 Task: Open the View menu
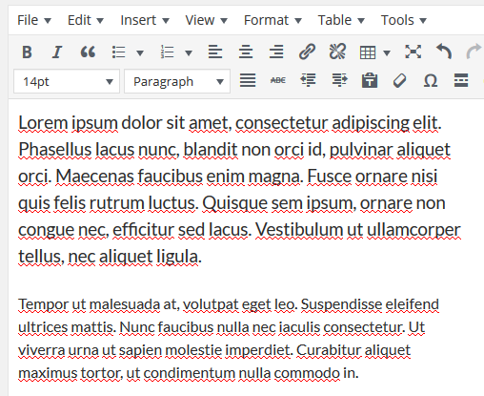click(206, 20)
